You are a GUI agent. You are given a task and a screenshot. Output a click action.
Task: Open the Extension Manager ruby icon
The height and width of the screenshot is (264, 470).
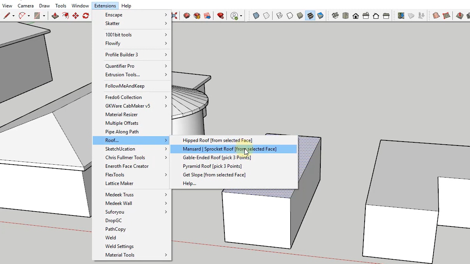pos(221,16)
